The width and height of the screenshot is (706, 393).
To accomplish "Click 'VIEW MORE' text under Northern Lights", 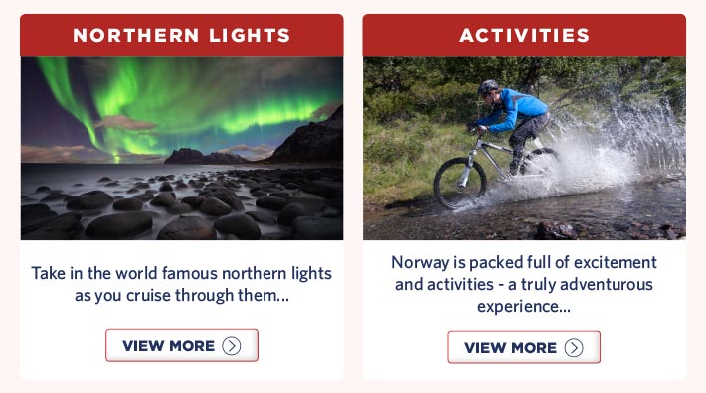I will (x=169, y=346).
